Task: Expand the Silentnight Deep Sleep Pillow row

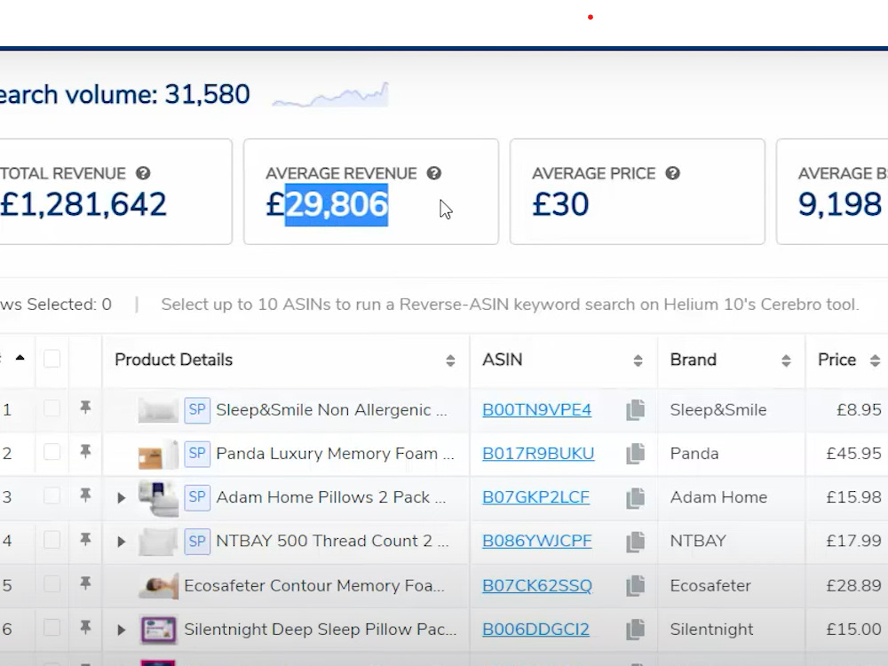Action: coord(121,630)
